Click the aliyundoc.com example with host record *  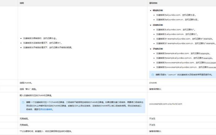(176, 30)
